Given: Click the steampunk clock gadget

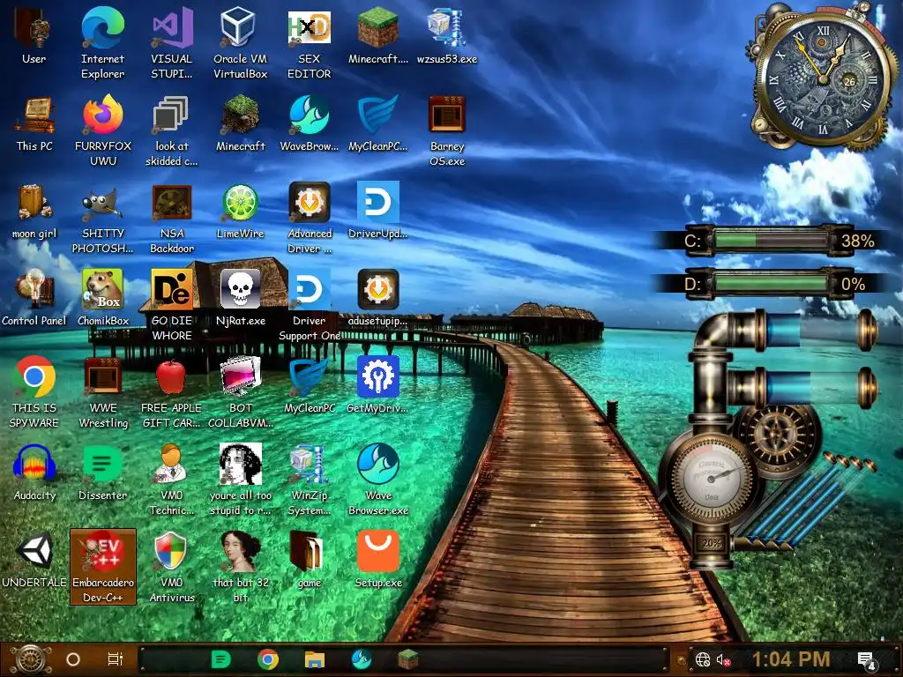Looking at the screenshot, I should click(822, 78).
